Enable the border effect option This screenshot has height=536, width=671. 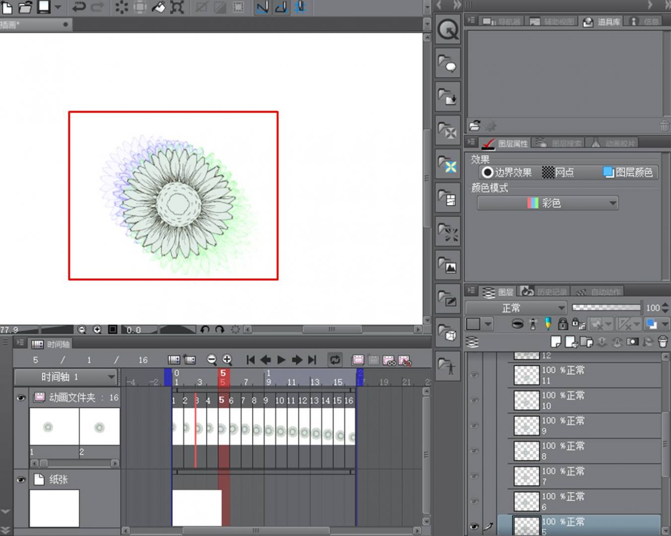507,172
